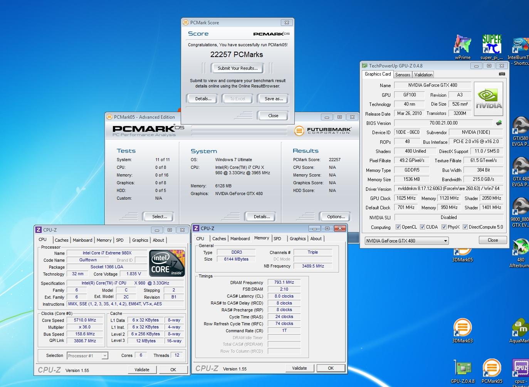Viewport: 529px width, 387px height.
Task: Open the About tab in left CPU-Z
Action: pyautogui.click(x=158, y=240)
